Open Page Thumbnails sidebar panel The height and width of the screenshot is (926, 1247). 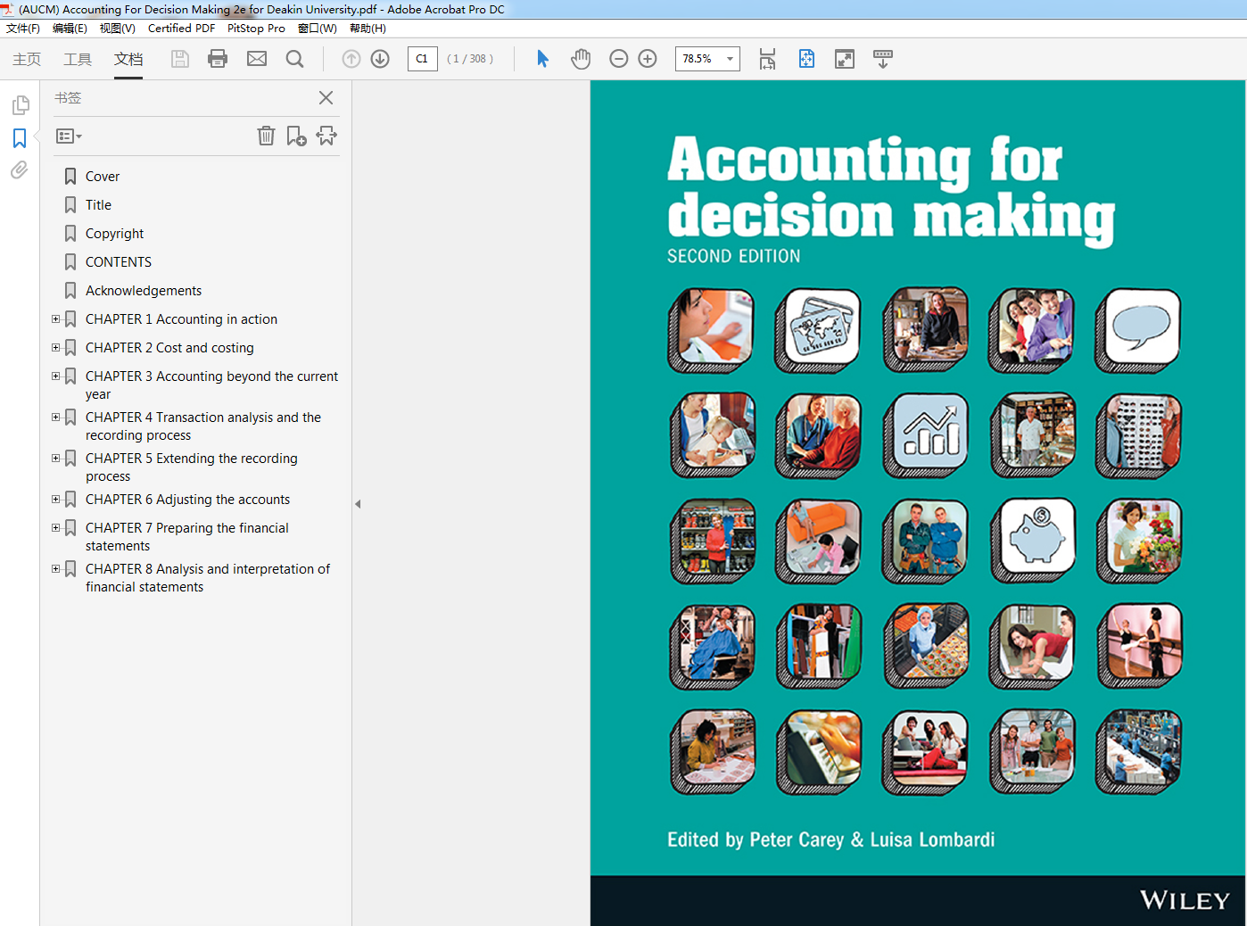(21, 105)
